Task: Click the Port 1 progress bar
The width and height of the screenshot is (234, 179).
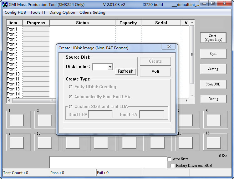Action: pos(36,29)
